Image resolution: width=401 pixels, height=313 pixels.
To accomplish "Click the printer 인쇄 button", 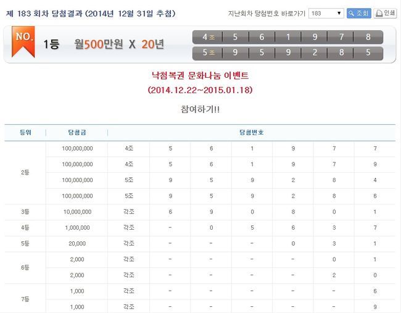I will (386, 13).
